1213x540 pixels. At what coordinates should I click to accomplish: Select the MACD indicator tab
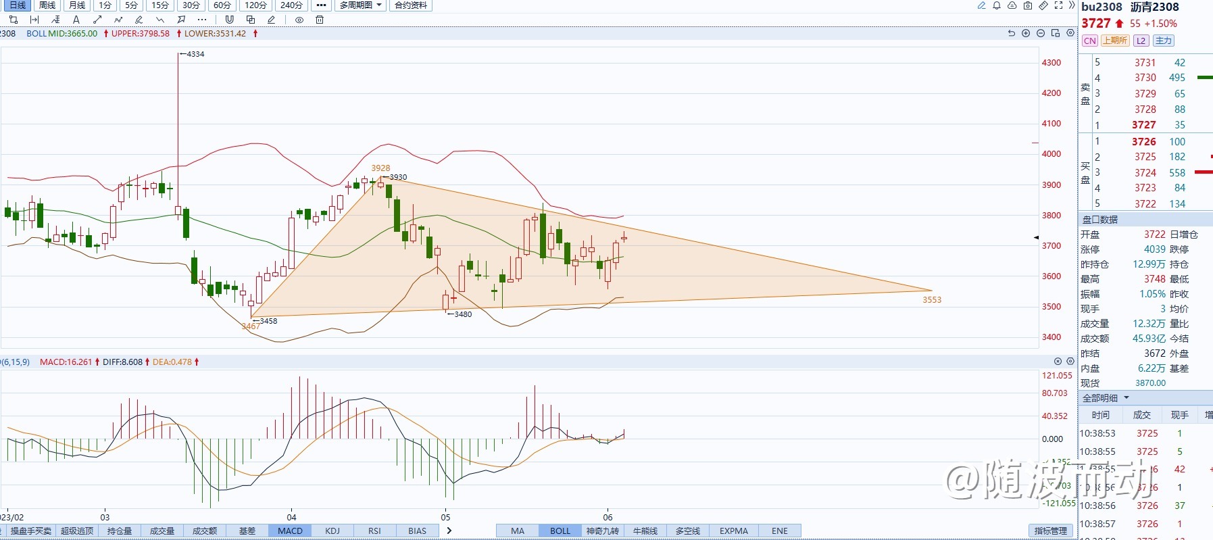[290, 531]
